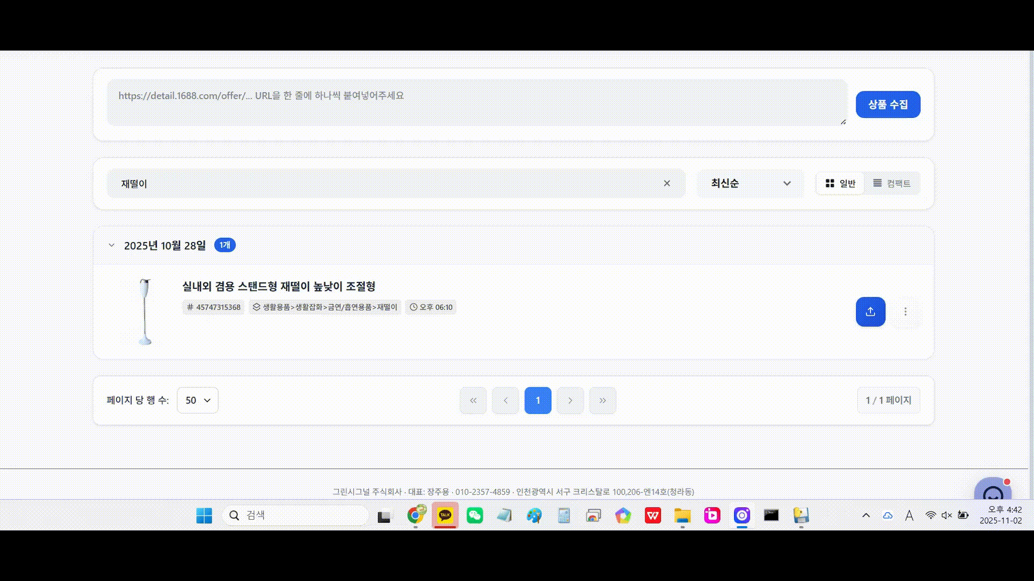Switch to 컴팩트 list view
This screenshot has width=1034, height=581.
(892, 183)
